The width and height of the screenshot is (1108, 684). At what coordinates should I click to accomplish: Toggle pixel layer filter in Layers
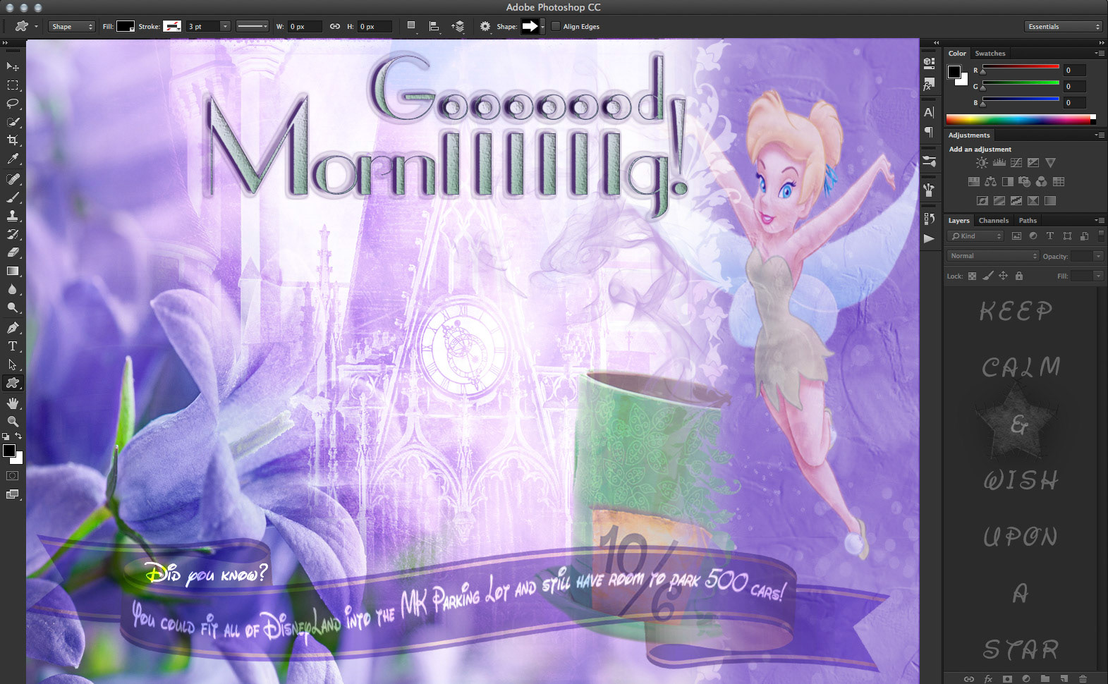click(x=1016, y=236)
